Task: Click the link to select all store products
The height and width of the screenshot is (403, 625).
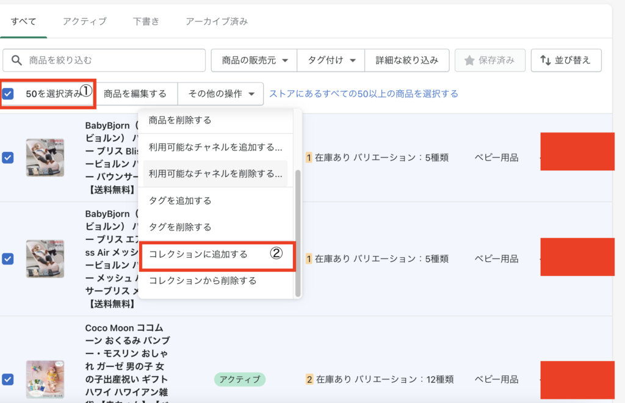Action: [364, 94]
